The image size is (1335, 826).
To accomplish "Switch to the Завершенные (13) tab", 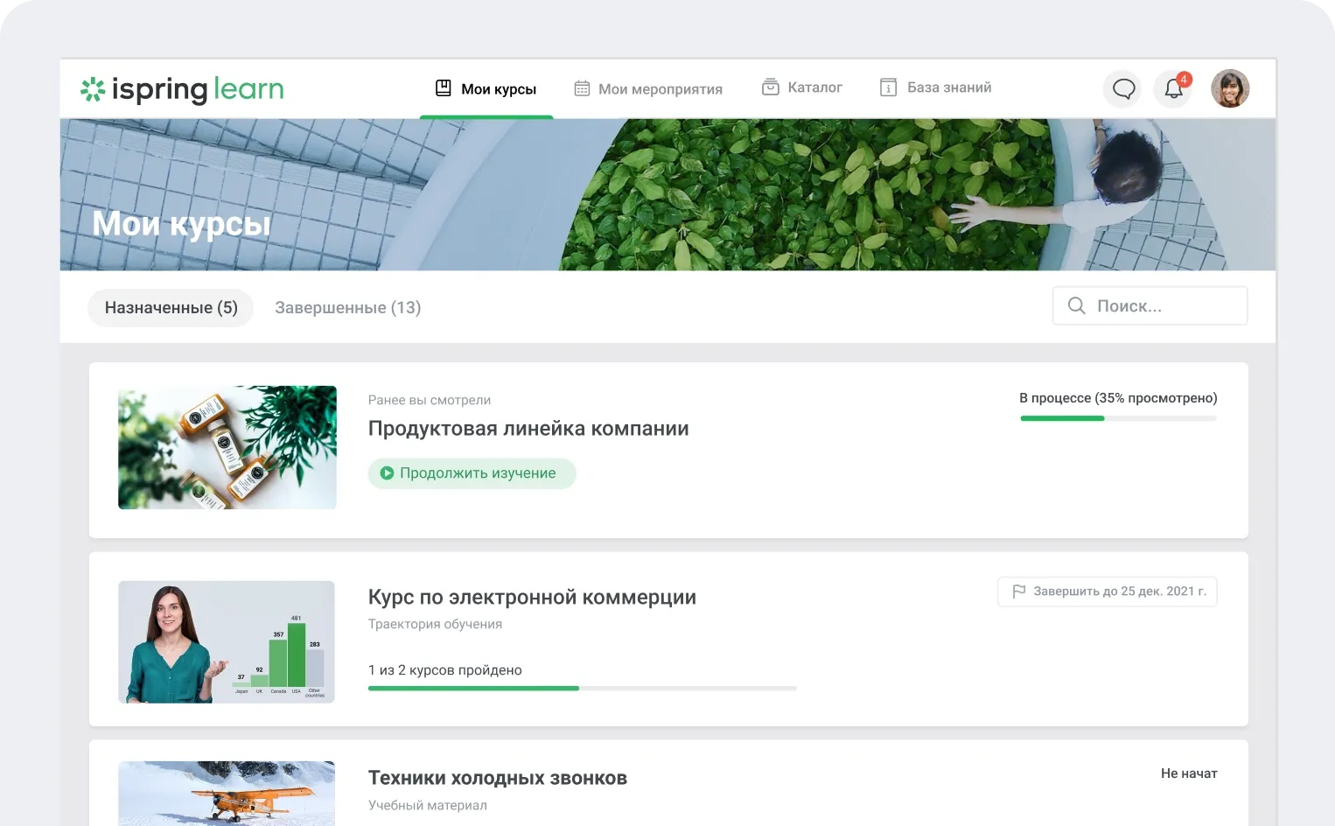I will click(347, 308).
